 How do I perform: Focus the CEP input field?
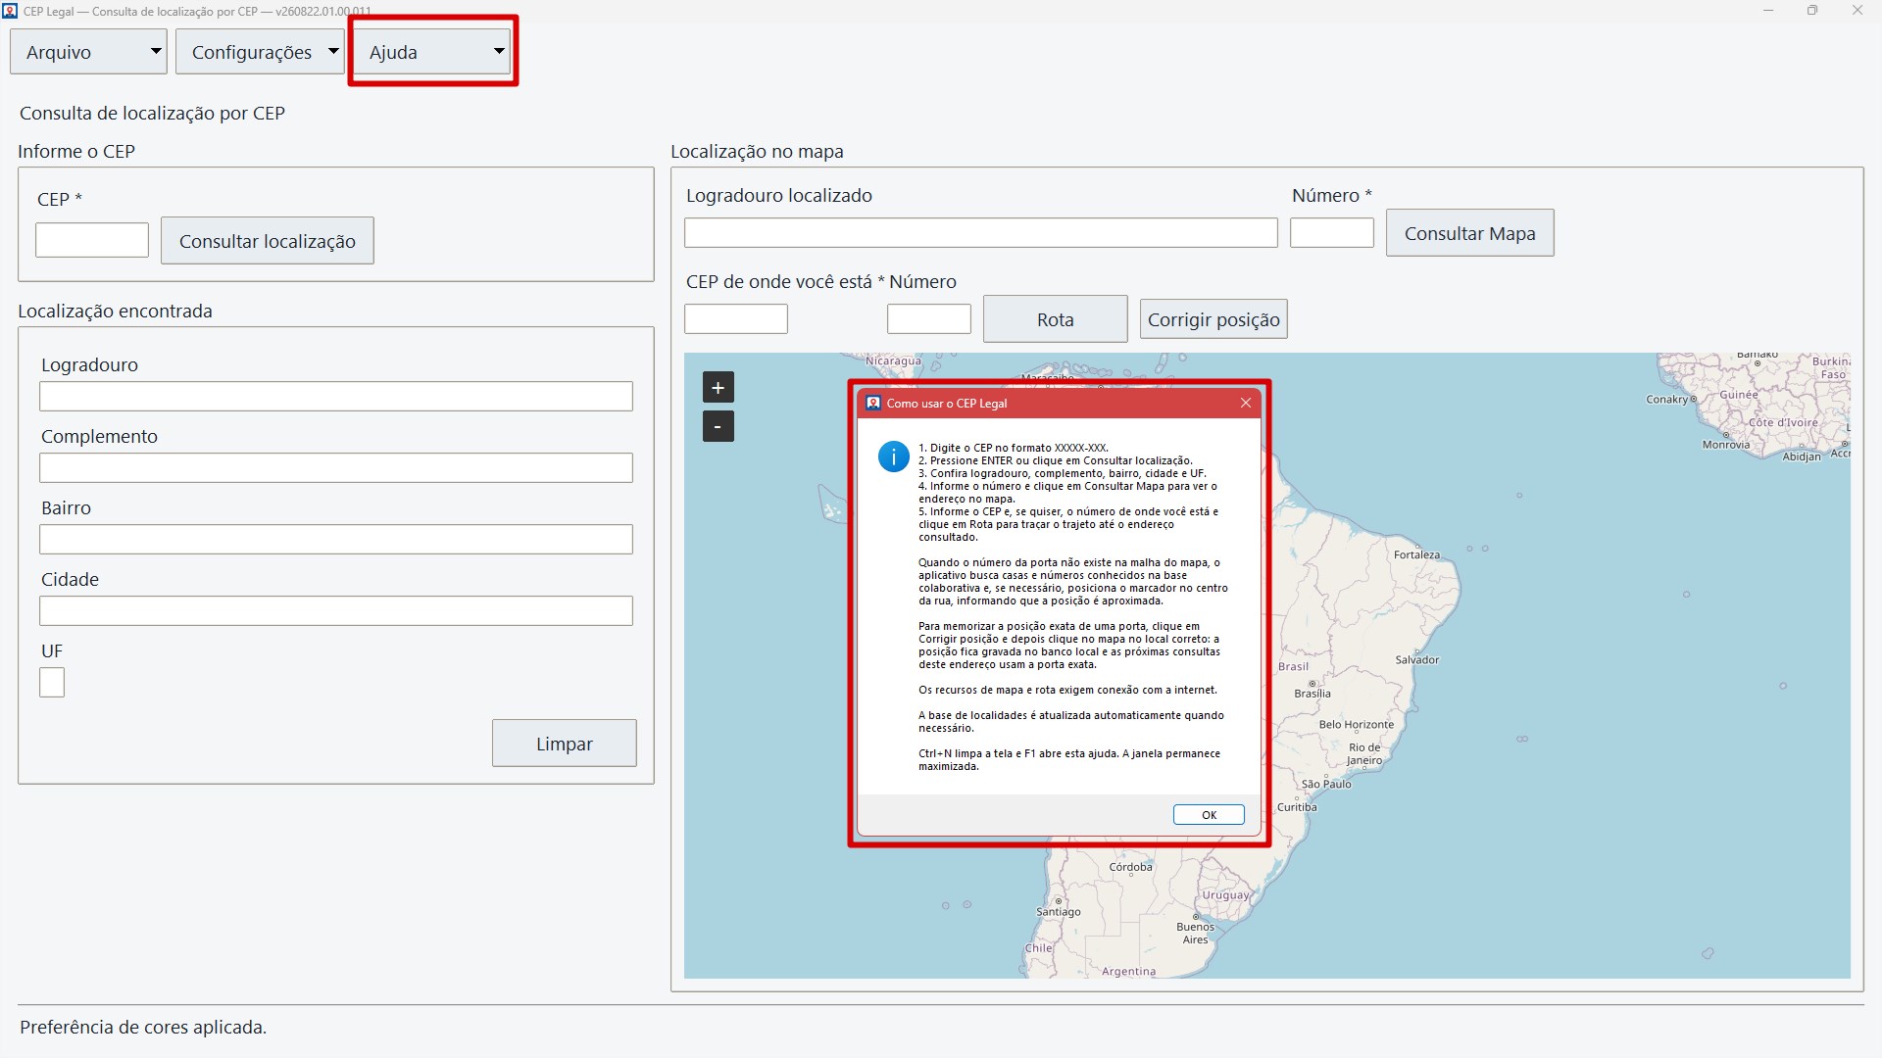pos(92,240)
